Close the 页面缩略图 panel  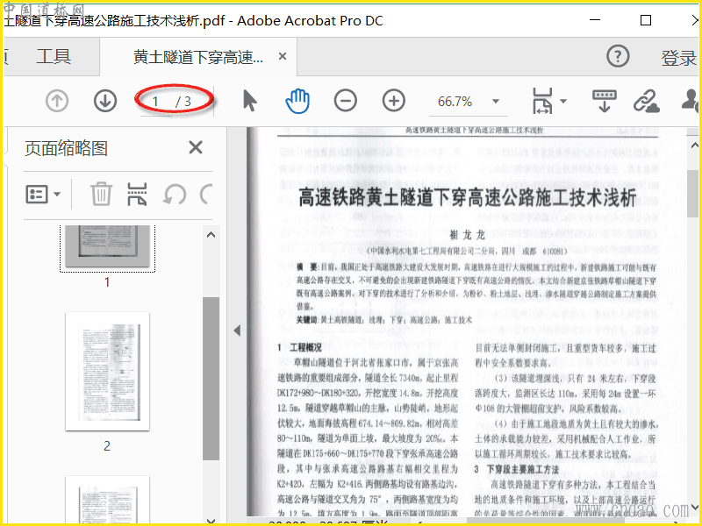click(196, 147)
